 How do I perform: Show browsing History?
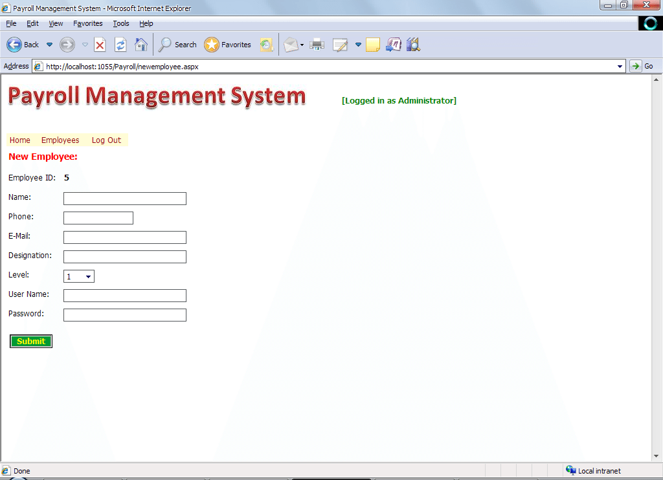click(x=266, y=45)
